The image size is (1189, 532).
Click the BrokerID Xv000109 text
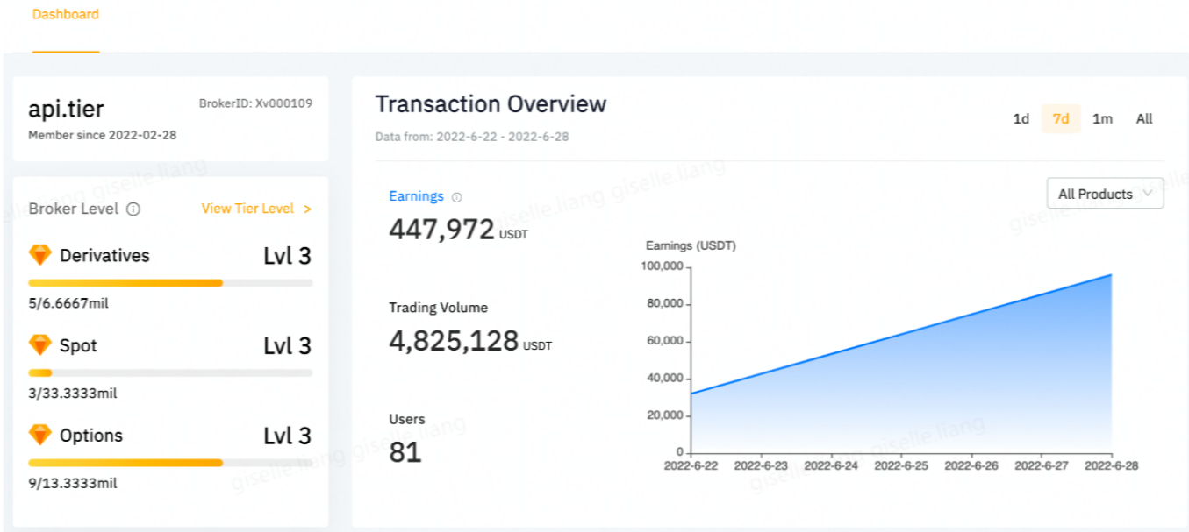[255, 103]
